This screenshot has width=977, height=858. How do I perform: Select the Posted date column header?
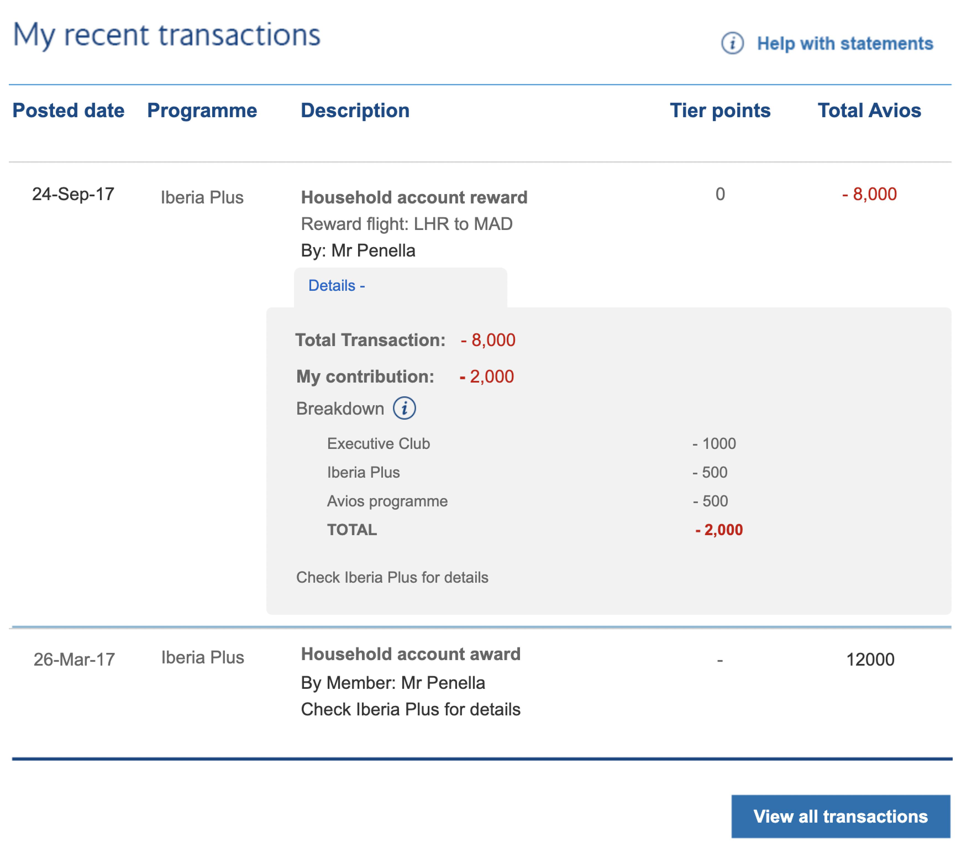(x=68, y=111)
